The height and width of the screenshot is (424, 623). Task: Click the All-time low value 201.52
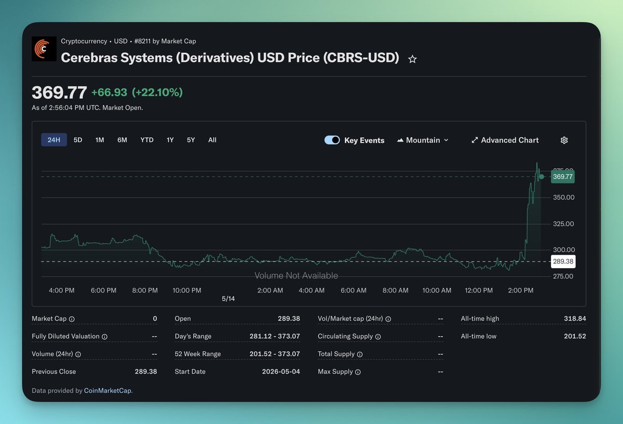pos(575,337)
